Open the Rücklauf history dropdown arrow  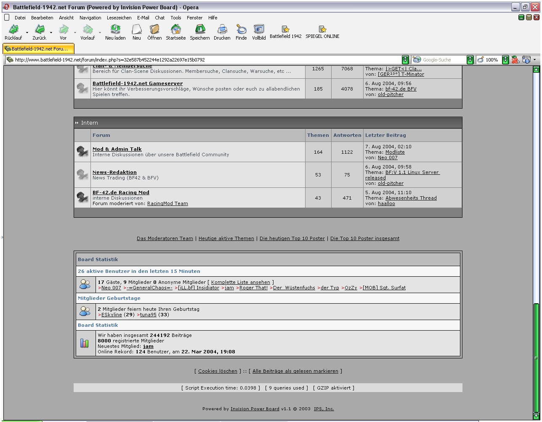point(27,32)
